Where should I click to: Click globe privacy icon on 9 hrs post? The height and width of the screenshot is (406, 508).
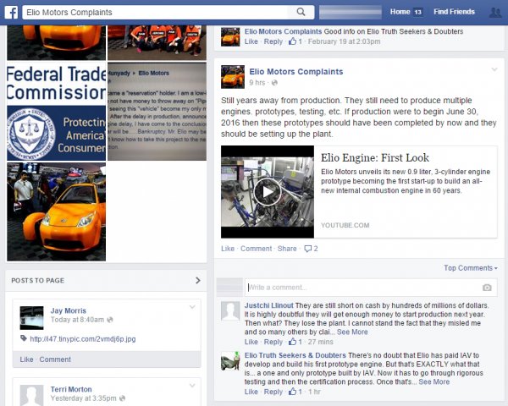274,83
